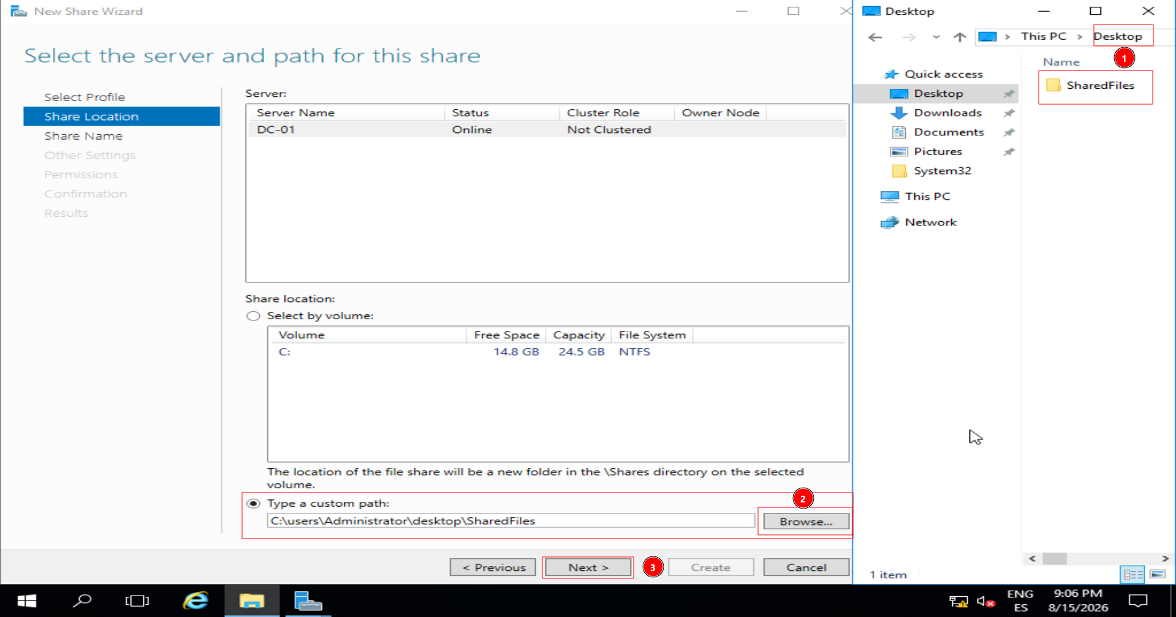Screen dimensions: 1176x617
Task: Open recent locations dropdown arrow
Action: pos(936,37)
